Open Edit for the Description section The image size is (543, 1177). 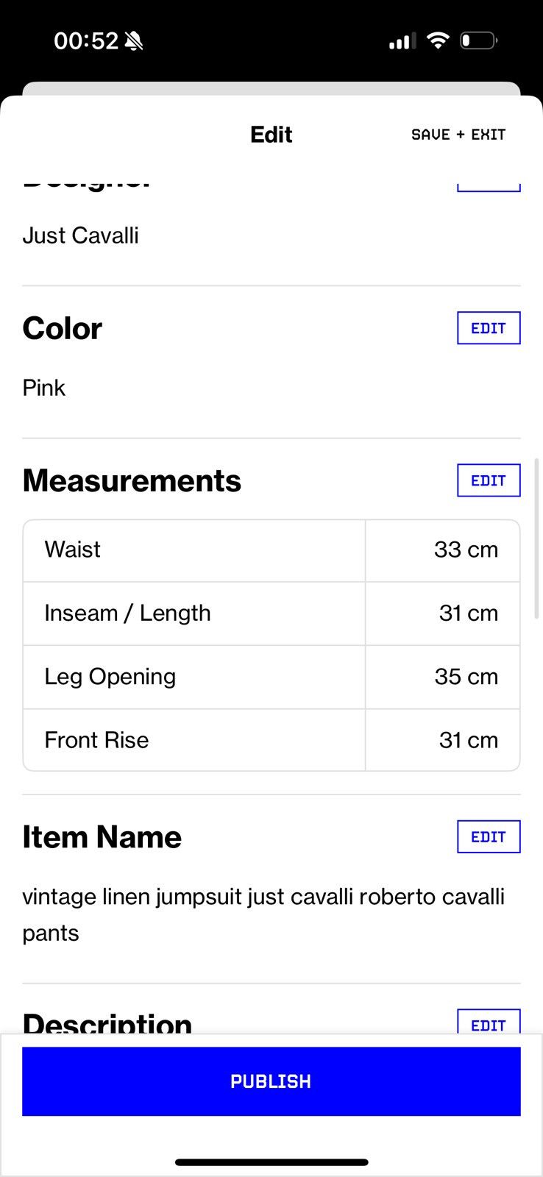click(489, 1022)
